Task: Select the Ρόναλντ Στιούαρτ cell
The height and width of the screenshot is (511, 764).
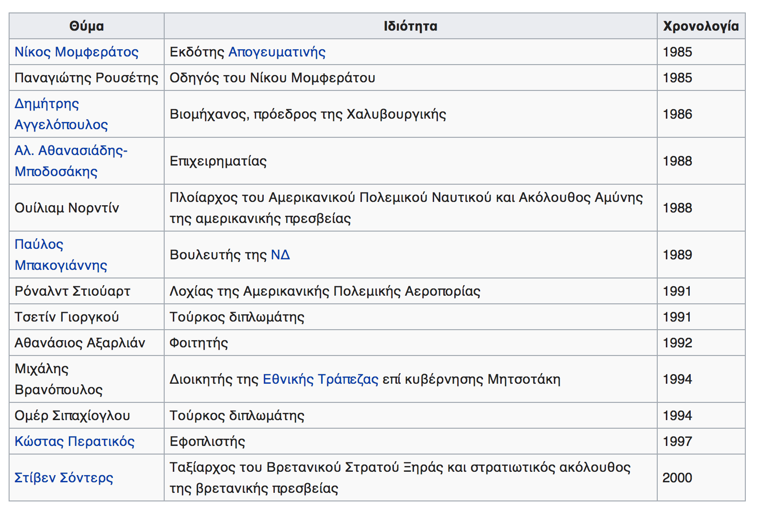Action: (x=72, y=291)
